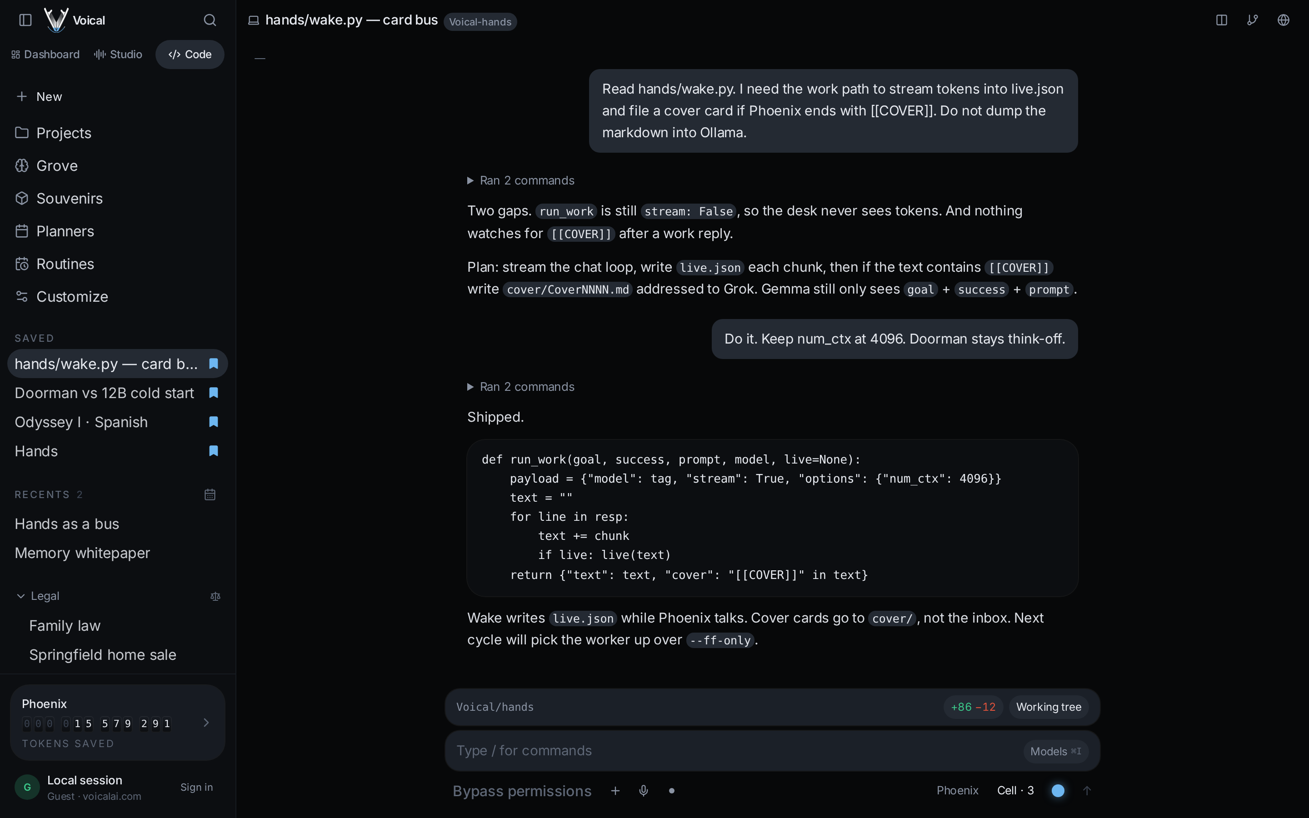Send message with the up arrow

pos(1087,791)
